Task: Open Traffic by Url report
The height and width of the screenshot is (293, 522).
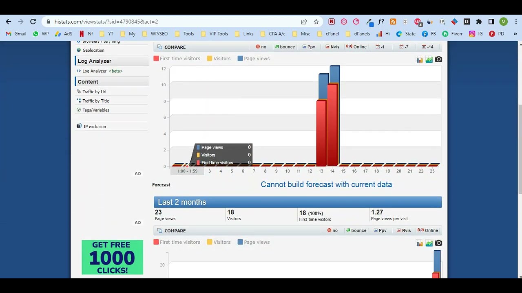Action: pyautogui.click(x=91, y=92)
